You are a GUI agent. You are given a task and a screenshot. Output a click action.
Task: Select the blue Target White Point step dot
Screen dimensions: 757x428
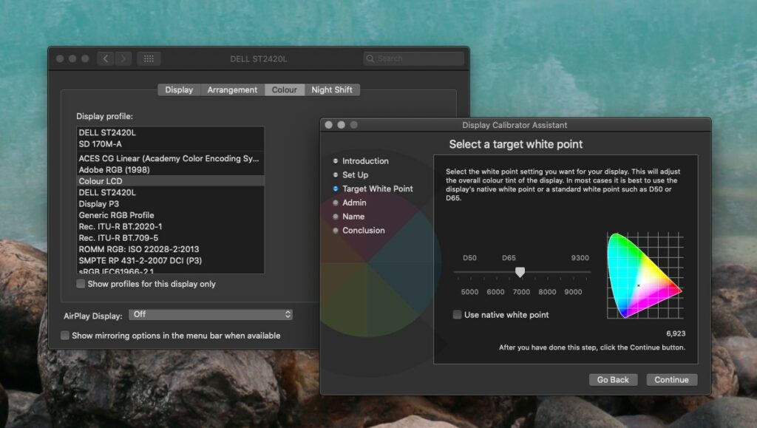[x=336, y=188]
